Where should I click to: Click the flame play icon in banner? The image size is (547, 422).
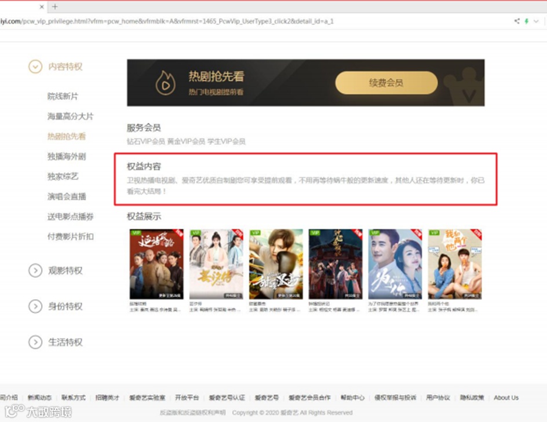click(x=165, y=83)
